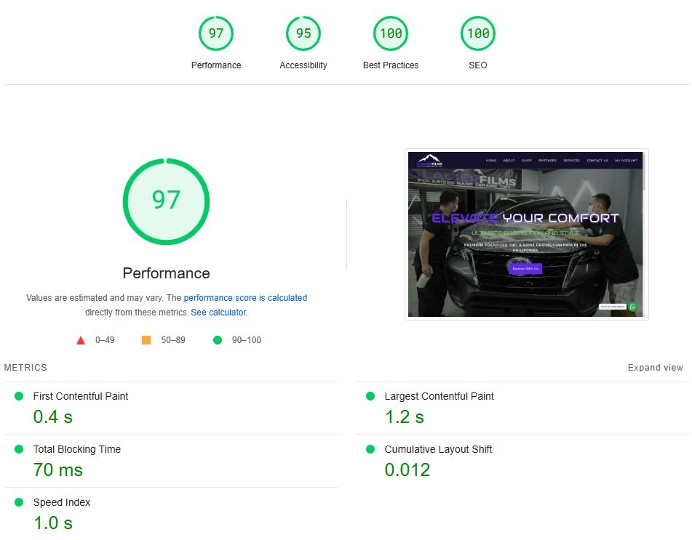Viewport: 692px width, 540px height.
Task: Expand the Total Blocking Time metric
Action: (77, 449)
